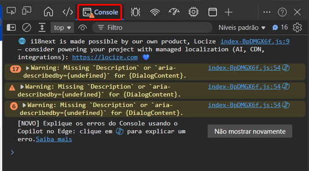This screenshot has width=309, height=171.
Task: Follow the https://locize.com link
Action: point(105,57)
